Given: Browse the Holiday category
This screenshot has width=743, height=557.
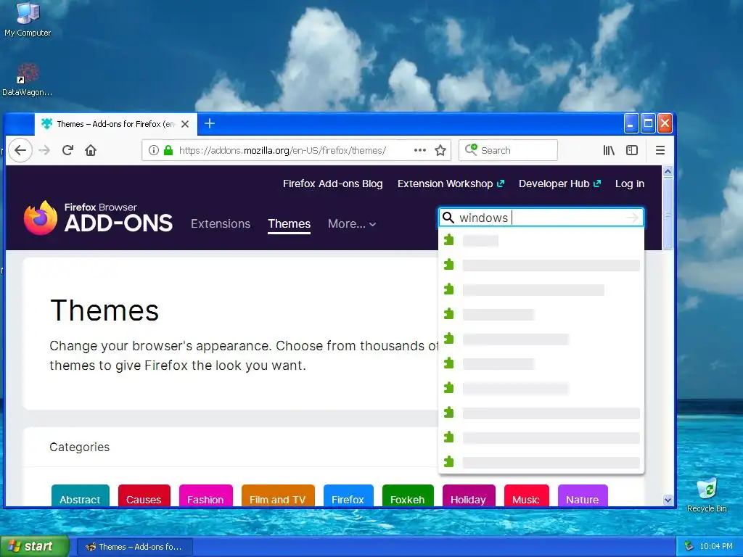Looking at the screenshot, I should point(468,495).
